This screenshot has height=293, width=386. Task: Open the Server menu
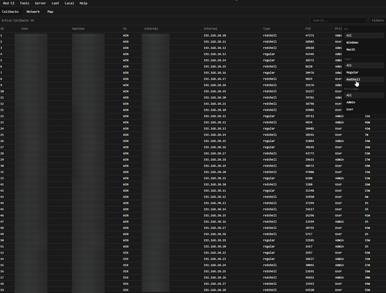tap(40, 3)
